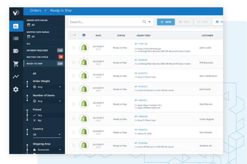The height and width of the screenshot is (164, 247).
Task: Open the dashboard bar chart icon
Action: coord(16,26)
